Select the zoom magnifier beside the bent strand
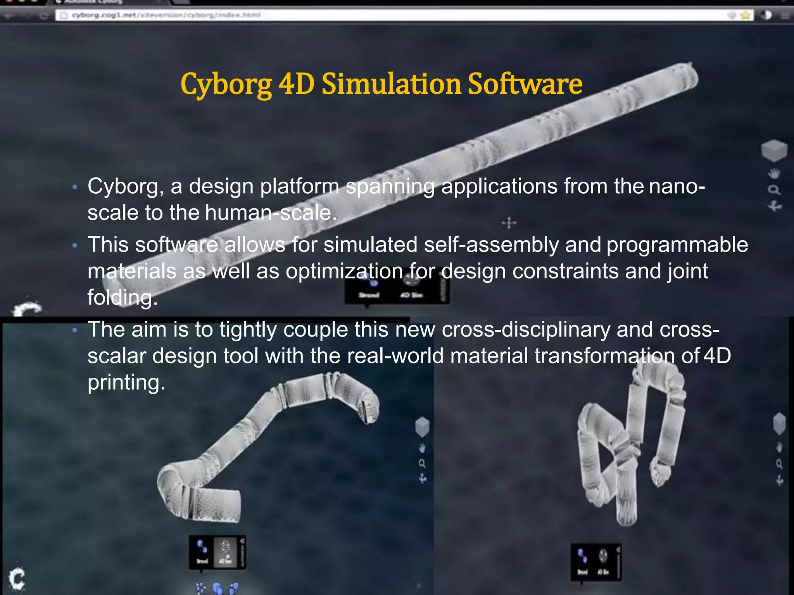The width and height of the screenshot is (794, 595). (x=422, y=463)
